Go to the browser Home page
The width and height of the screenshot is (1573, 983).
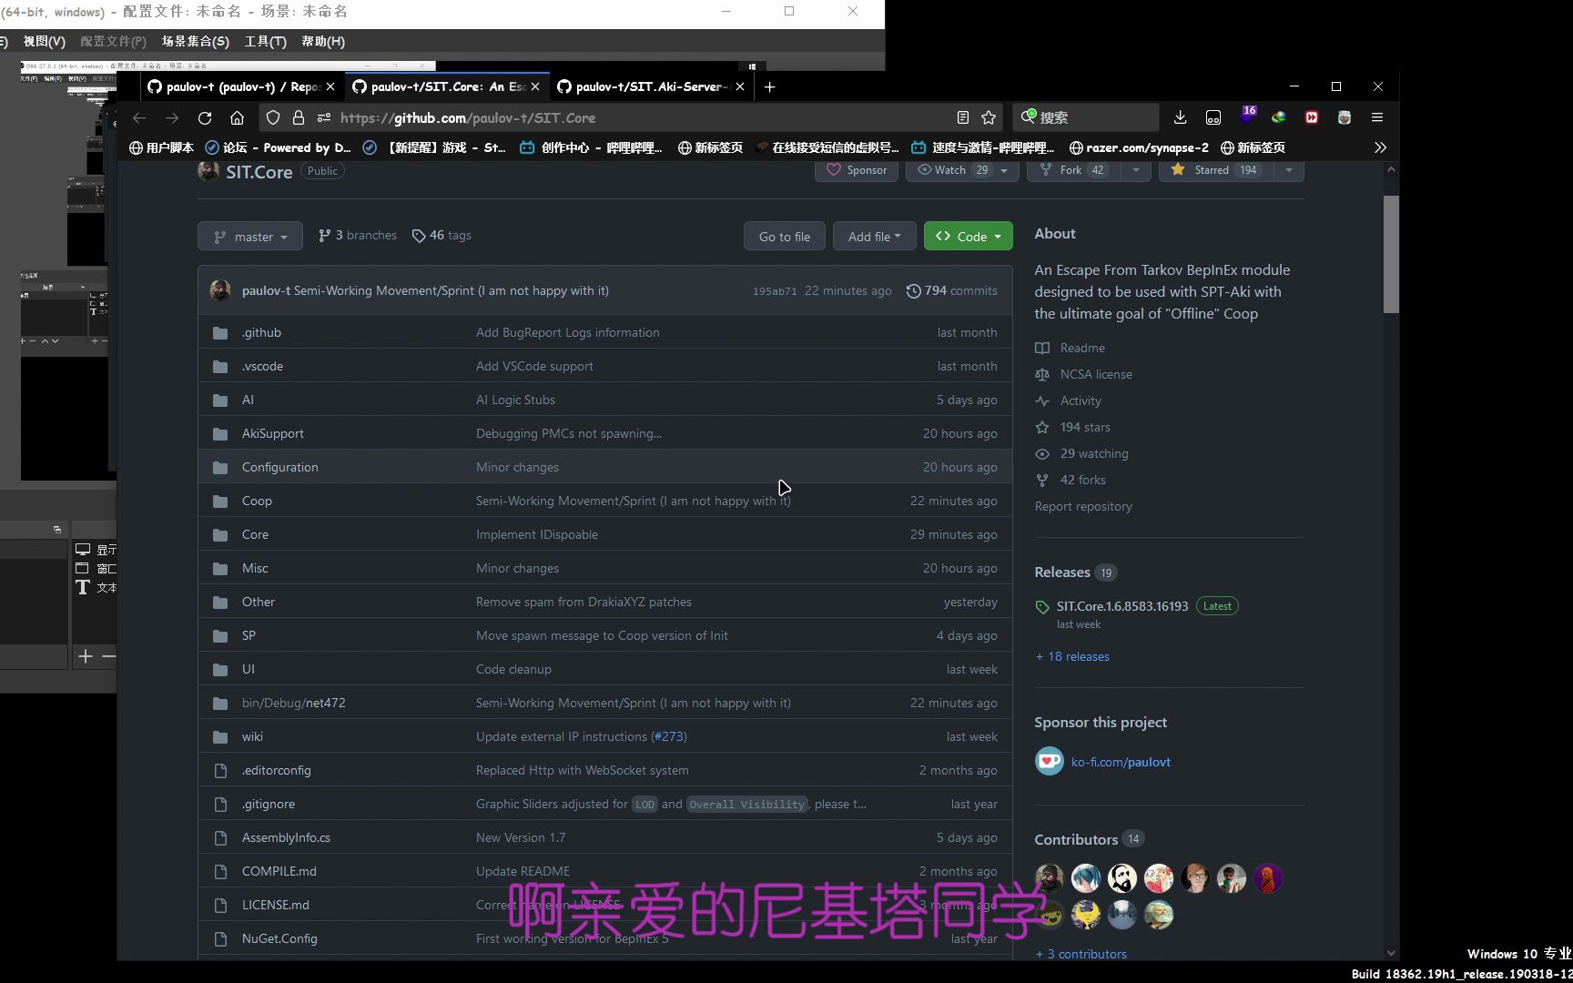click(x=237, y=117)
